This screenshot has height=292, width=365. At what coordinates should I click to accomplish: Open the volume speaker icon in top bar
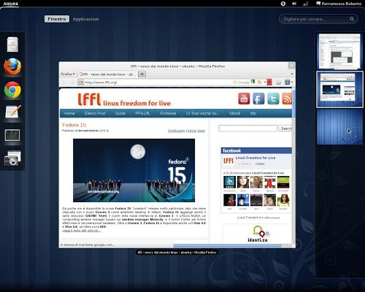pyautogui.click(x=294, y=4)
